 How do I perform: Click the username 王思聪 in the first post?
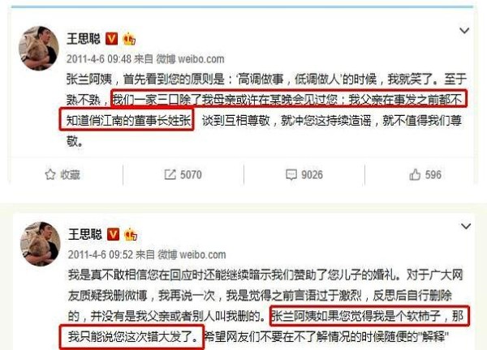point(84,39)
